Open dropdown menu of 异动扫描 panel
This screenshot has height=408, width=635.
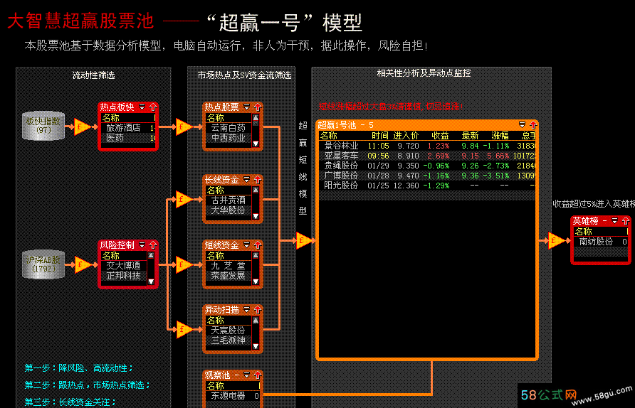(246, 310)
